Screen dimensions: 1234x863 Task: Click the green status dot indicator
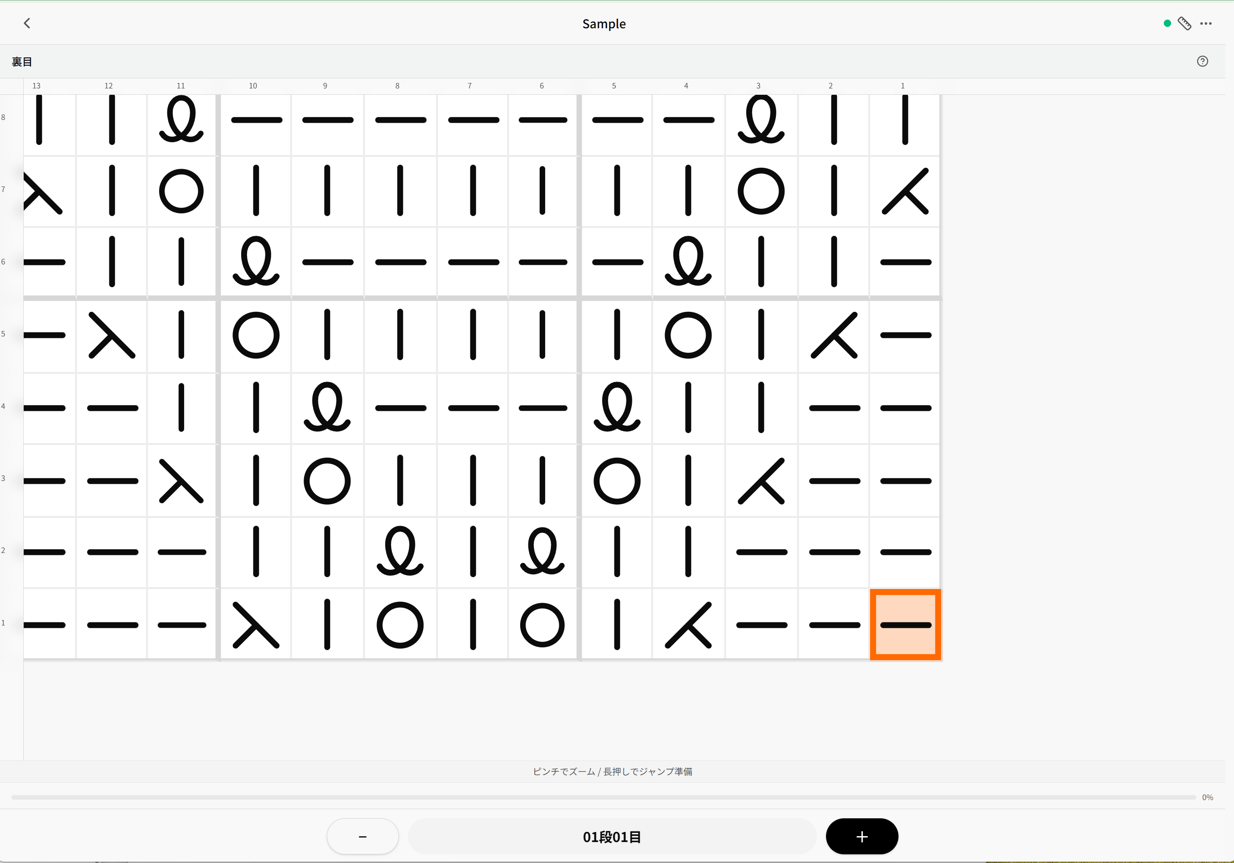pos(1167,23)
